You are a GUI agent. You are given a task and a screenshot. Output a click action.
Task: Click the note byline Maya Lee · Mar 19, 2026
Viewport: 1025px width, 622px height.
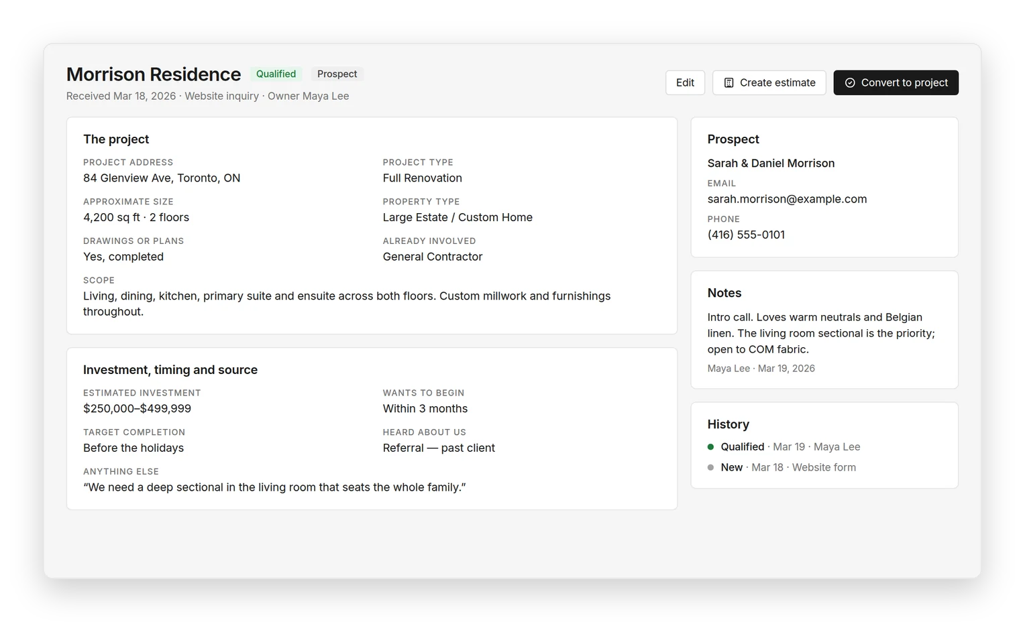[x=761, y=368]
